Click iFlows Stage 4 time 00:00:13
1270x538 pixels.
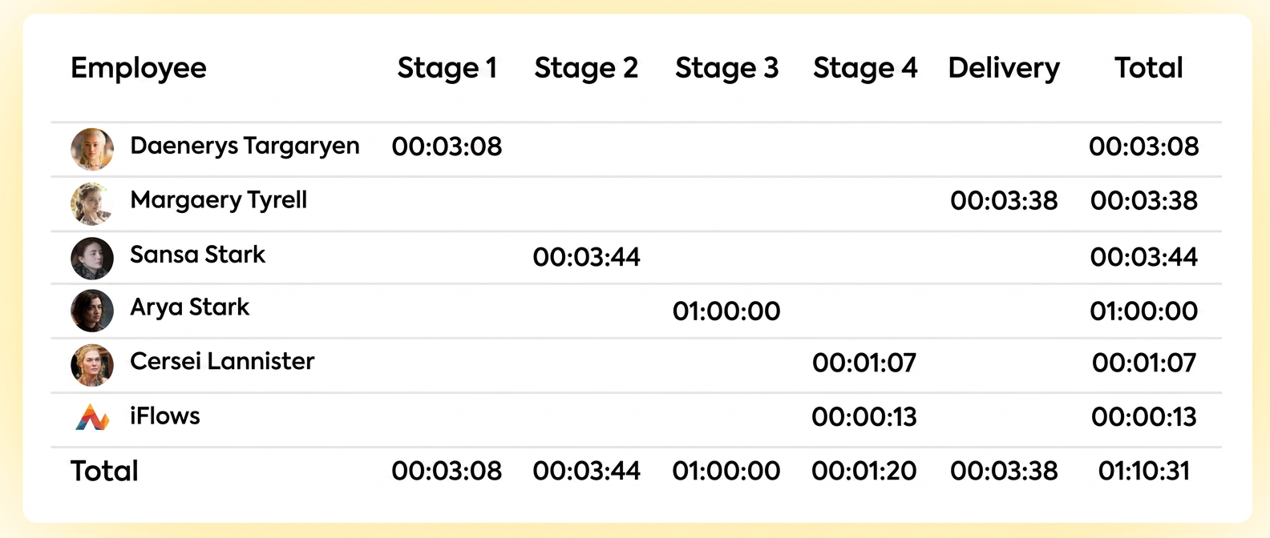(x=864, y=417)
